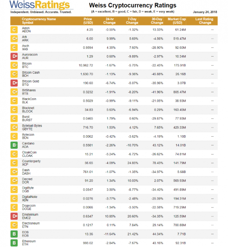Click the Last Rating Change header
The width and height of the screenshot is (228, 247).
(205, 21)
